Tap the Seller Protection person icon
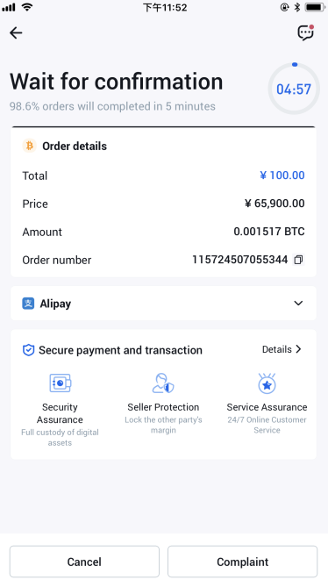Viewport: 328px width, 587px height. click(163, 383)
